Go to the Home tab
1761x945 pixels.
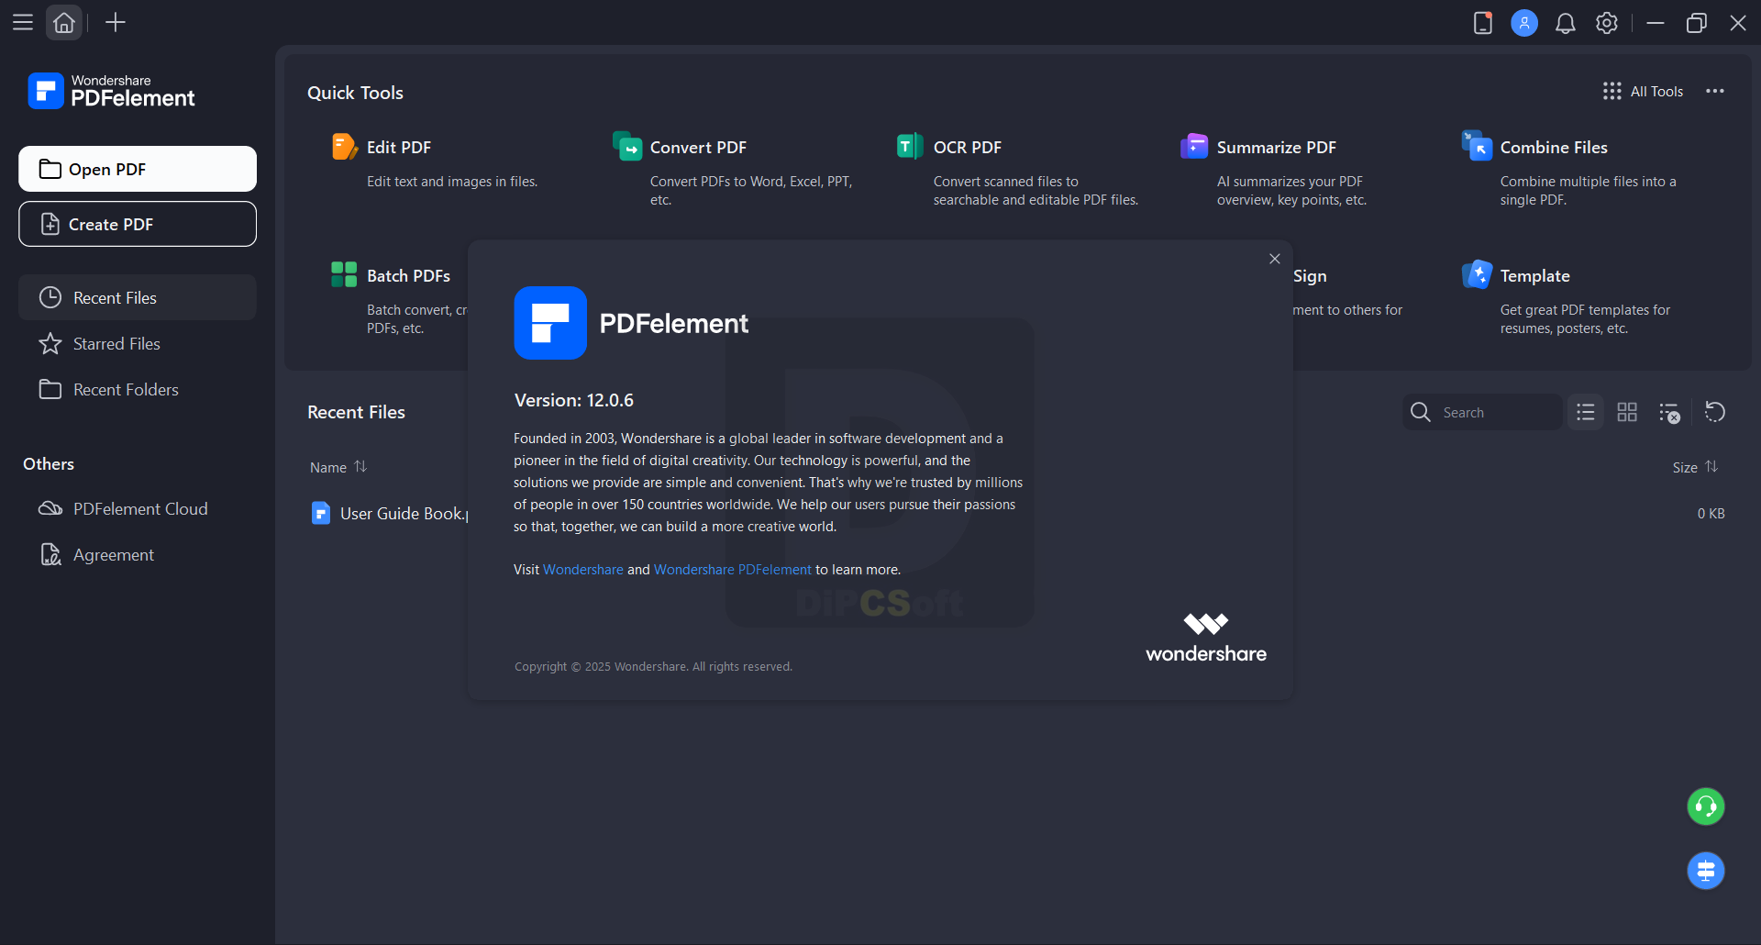[64, 23]
